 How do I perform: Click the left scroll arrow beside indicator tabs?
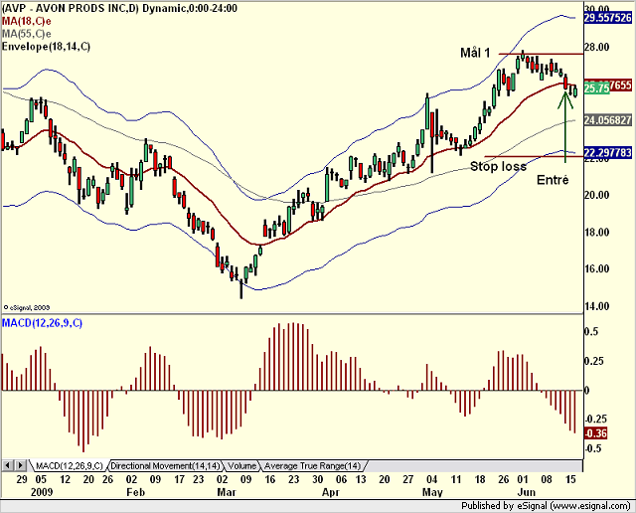click(x=8, y=465)
